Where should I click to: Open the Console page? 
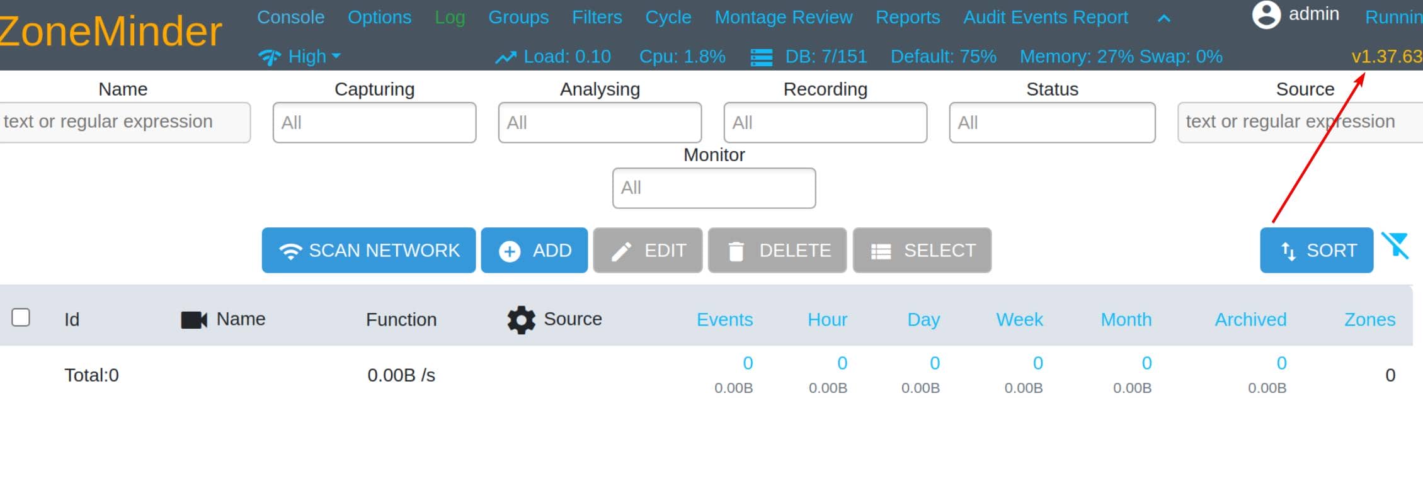point(290,17)
